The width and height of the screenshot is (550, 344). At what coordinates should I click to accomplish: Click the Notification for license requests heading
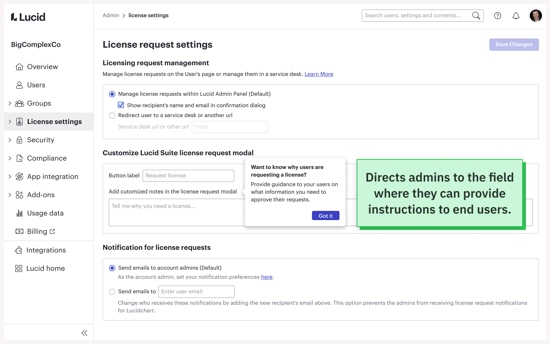(x=157, y=248)
